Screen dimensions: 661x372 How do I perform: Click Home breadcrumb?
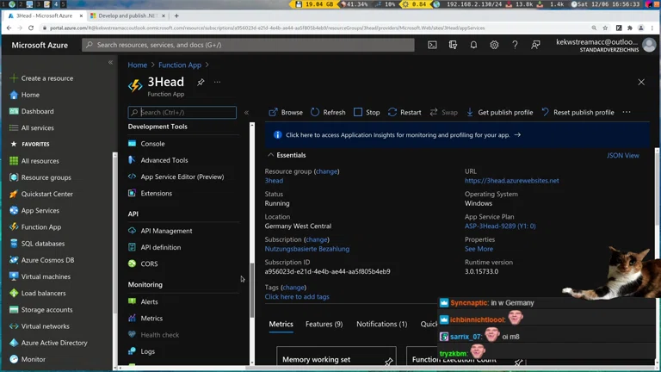138,65
